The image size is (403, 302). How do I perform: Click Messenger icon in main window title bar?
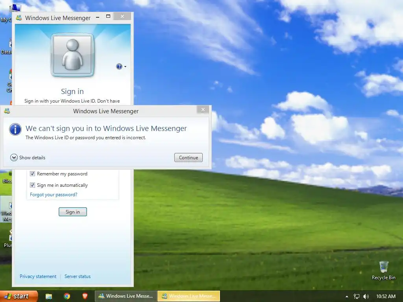[x=19, y=18]
